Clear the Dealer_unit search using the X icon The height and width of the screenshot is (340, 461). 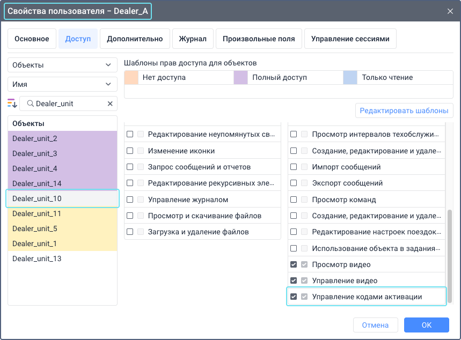[x=110, y=104]
